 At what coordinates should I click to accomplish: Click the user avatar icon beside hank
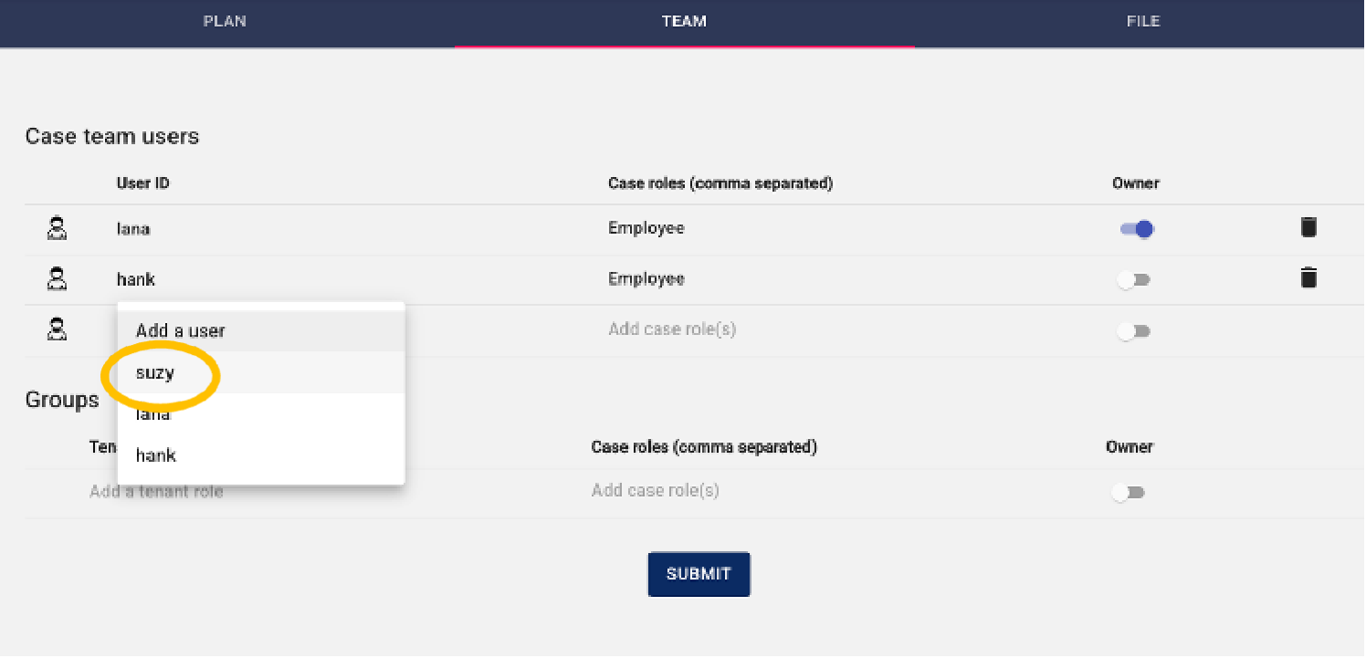56,279
